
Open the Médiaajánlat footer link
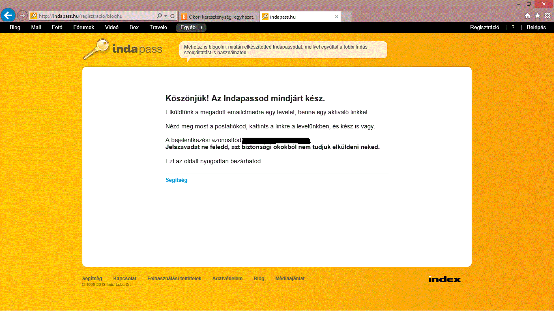(290, 279)
